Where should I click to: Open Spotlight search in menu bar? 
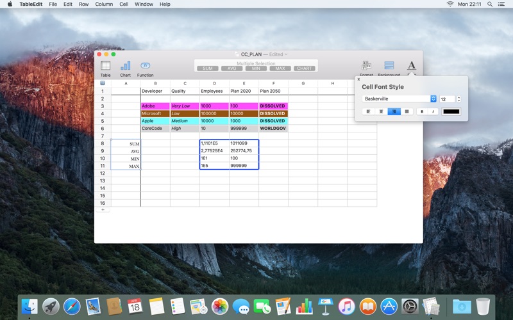[x=490, y=4]
